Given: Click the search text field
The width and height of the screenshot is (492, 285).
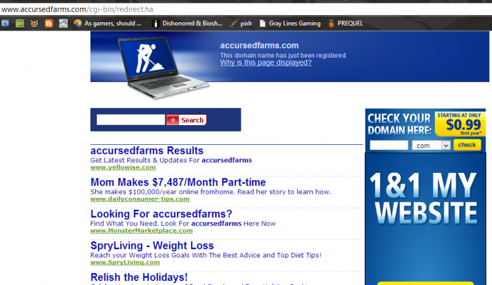Looking at the screenshot, I should coord(131,120).
